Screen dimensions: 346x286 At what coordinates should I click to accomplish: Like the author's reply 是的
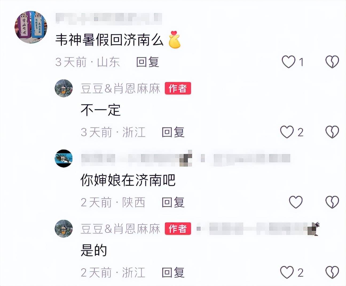coord(287,272)
